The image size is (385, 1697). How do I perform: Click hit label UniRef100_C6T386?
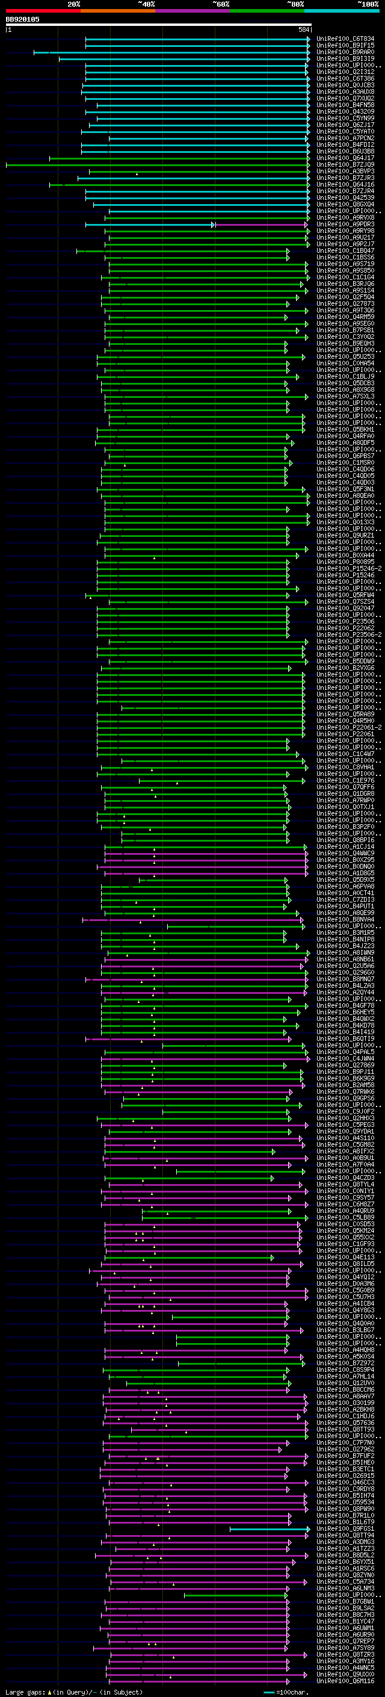345,78
